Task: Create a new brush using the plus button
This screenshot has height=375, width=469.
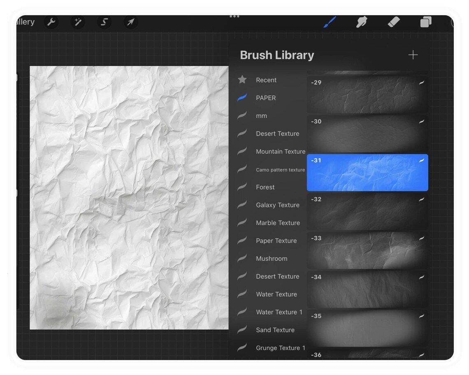Action: (x=413, y=55)
